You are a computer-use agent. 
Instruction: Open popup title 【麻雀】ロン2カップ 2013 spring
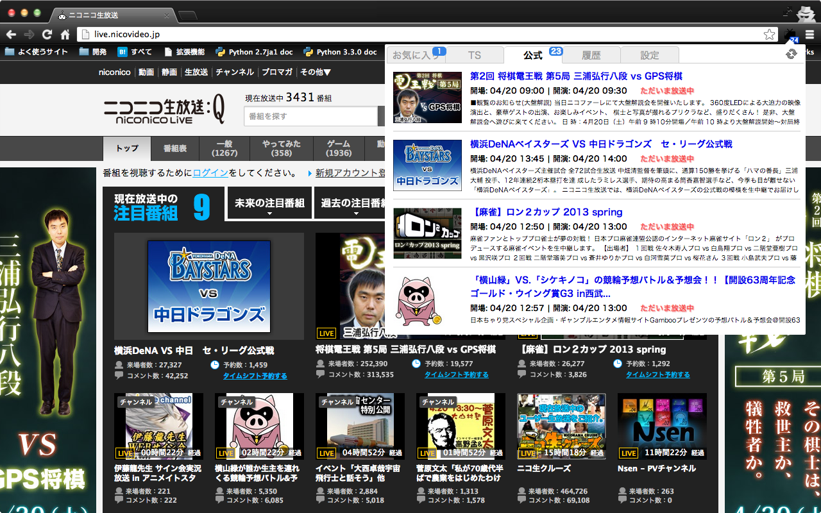click(x=546, y=212)
